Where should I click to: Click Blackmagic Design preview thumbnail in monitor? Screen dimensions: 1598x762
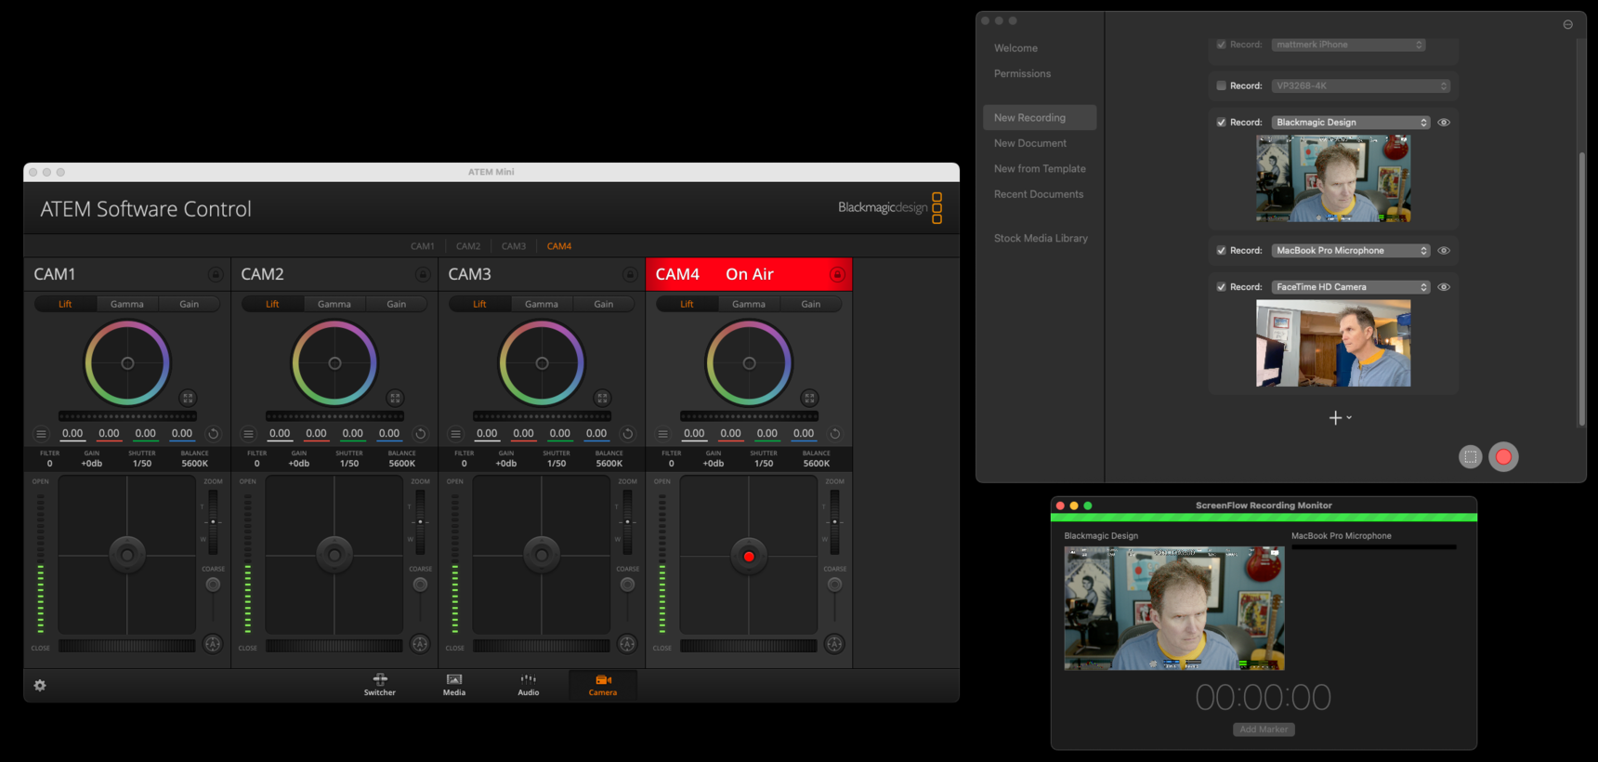click(x=1174, y=609)
